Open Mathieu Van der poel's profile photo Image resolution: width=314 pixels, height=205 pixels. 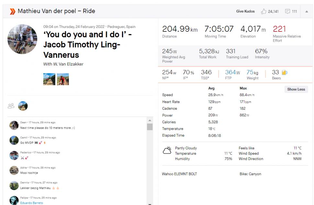point(22,39)
